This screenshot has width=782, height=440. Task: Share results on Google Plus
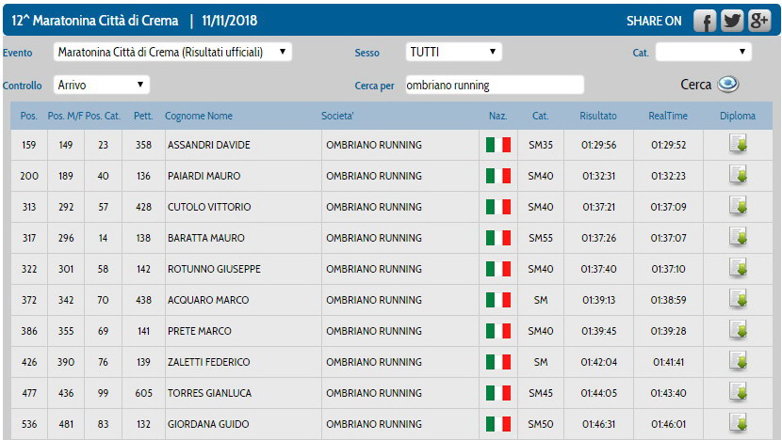(x=759, y=21)
